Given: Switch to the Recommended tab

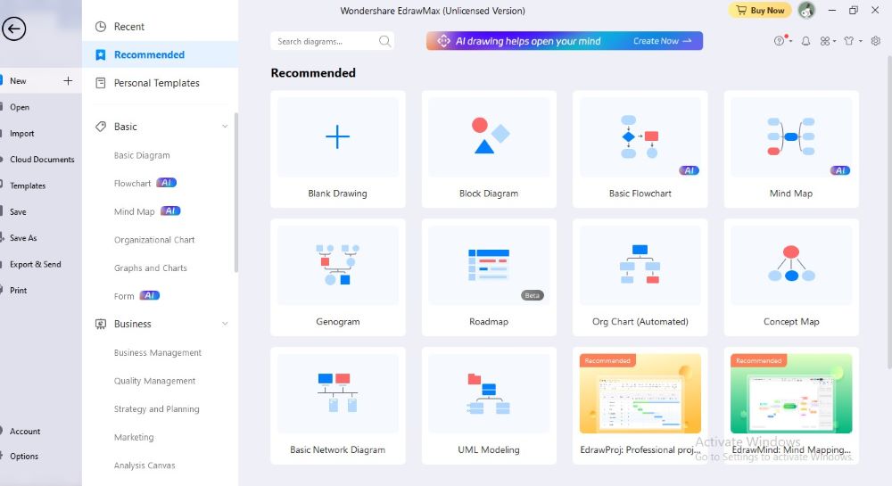Looking at the screenshot, I should pyautogui.click(x=160, y=54).
